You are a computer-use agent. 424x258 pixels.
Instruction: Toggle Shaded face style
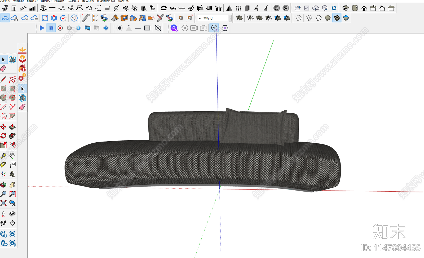pos(328,18)
